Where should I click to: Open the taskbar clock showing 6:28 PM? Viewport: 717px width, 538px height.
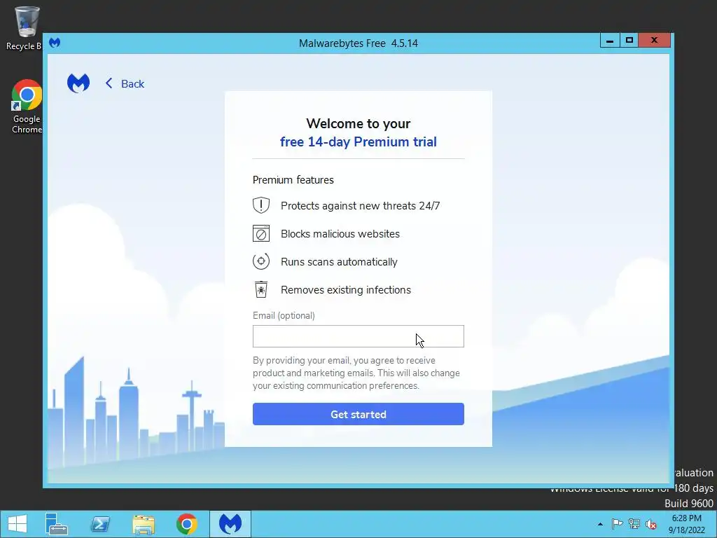[x=686, y=524]
